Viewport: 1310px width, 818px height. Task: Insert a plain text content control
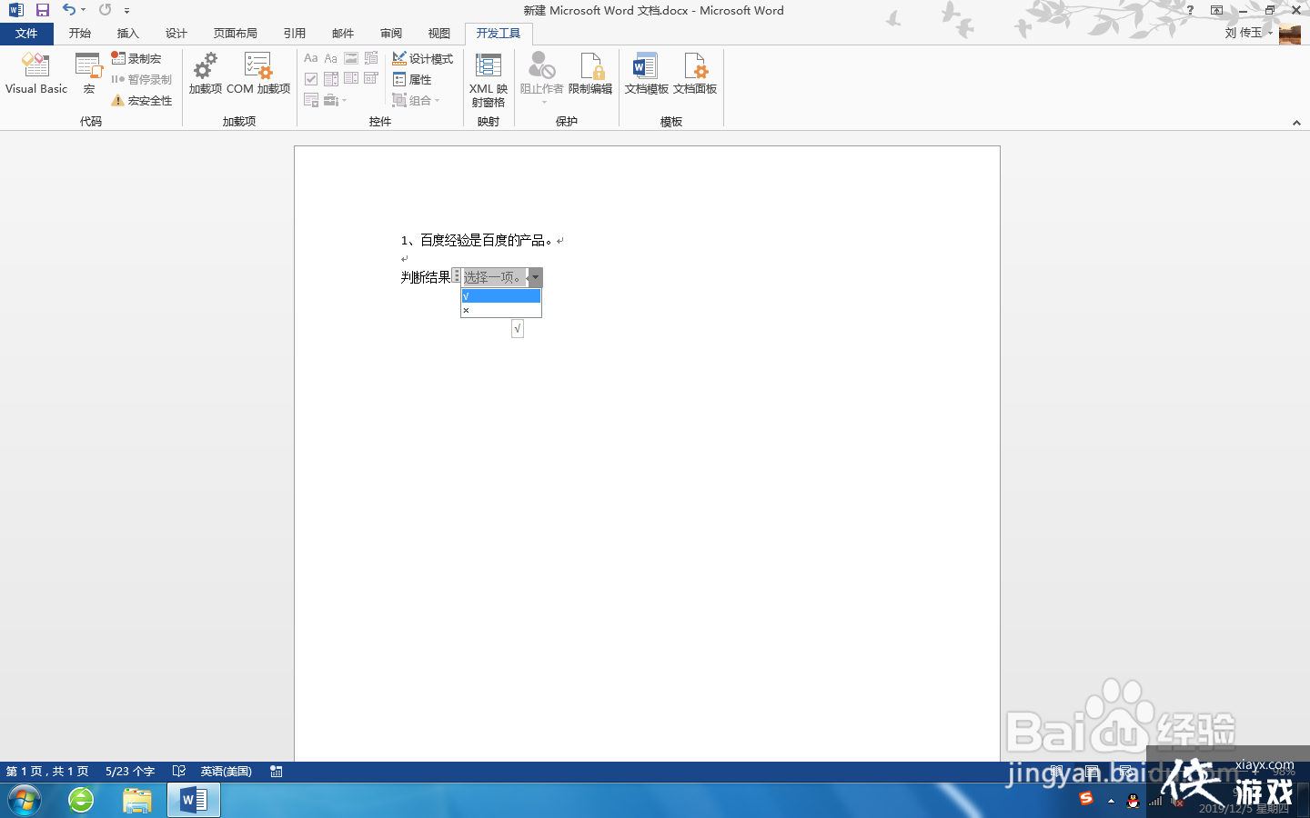pyautogui.click(x=331, y=58)
